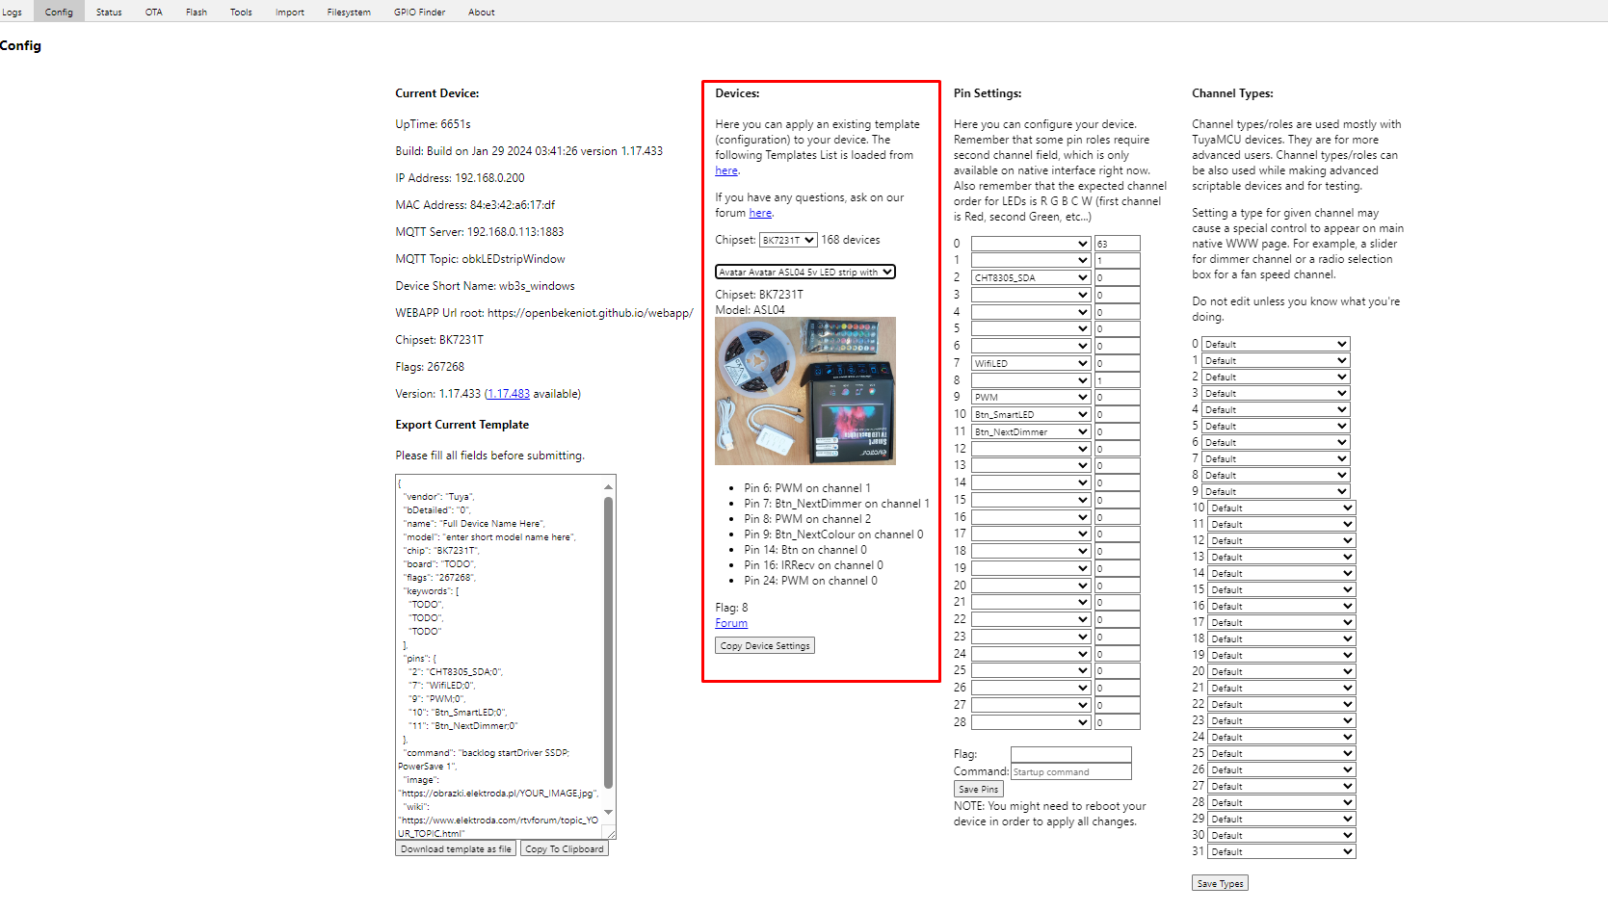
Task: Select 'IP Address: 192.168.0.200' text
Action: pos(460,178)
